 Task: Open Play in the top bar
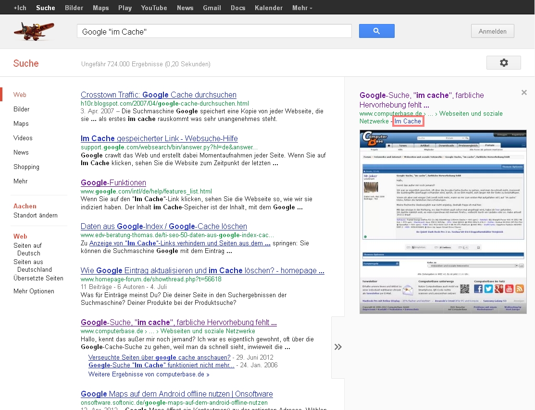(125, 8)
